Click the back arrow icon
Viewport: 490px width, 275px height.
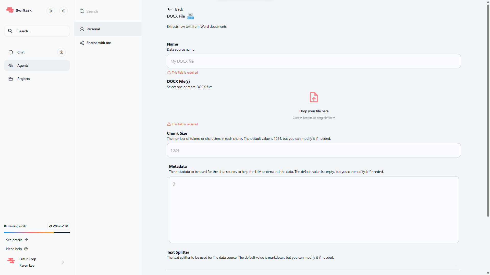click(170, 9)
